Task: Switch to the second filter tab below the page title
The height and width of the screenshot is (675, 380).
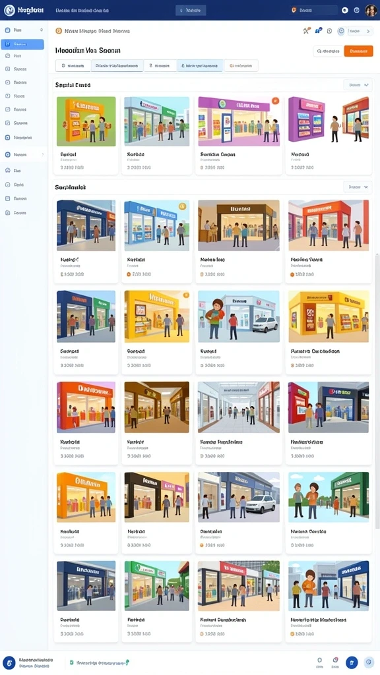Action: (x=117, y=66)
